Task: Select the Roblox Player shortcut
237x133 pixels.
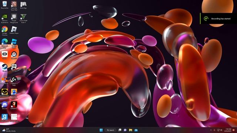Action: [14, 30]
